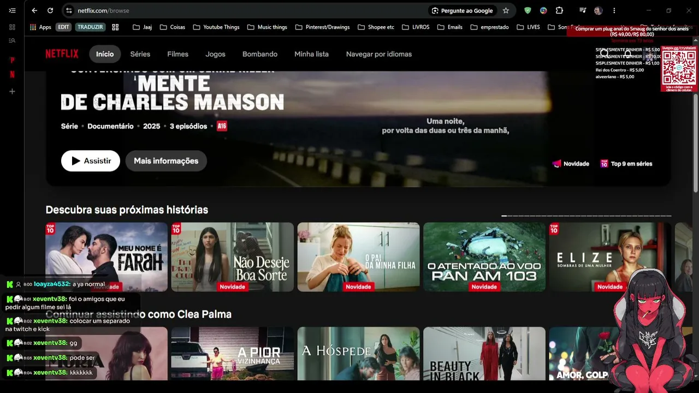Image resolution: width=699 pixels, height=393 pixels.
Task: Click the Novidade label beside Top 9
Action: tap(571, 164)
